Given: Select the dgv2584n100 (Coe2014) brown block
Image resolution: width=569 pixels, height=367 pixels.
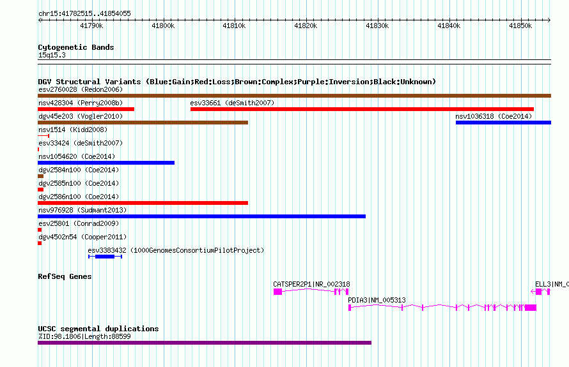Looking at the screenshot, I should (x=41, y=176).
